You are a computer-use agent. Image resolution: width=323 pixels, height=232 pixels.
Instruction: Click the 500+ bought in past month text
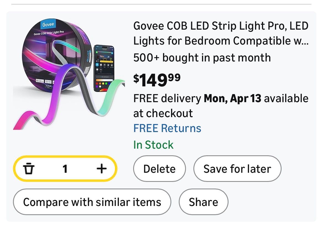(x=202, y=58)
